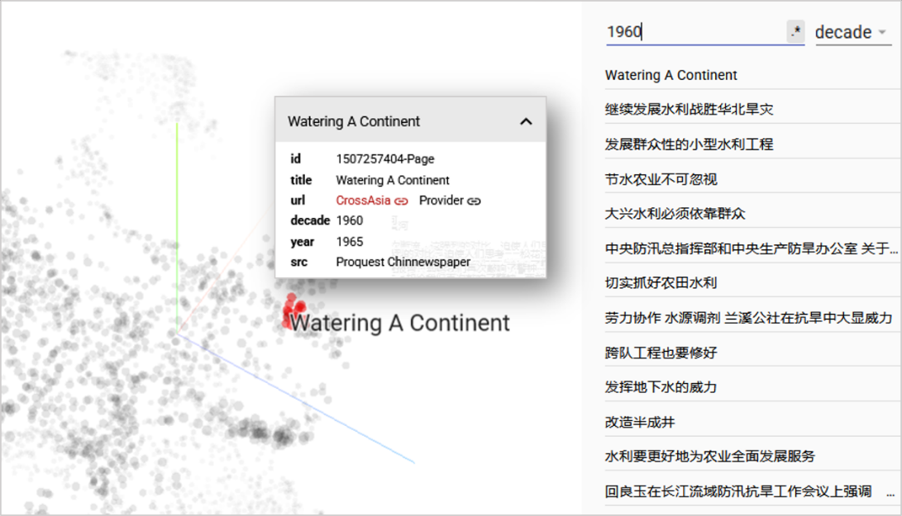Screen dimensions: 902x516
Task: Click the chain icon next to Provider
Action: (474, 201)
